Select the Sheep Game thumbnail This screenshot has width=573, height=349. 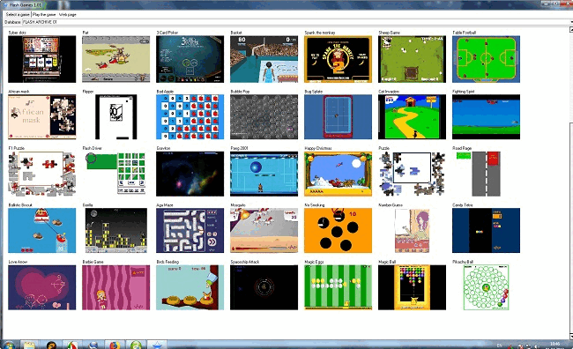413,59
